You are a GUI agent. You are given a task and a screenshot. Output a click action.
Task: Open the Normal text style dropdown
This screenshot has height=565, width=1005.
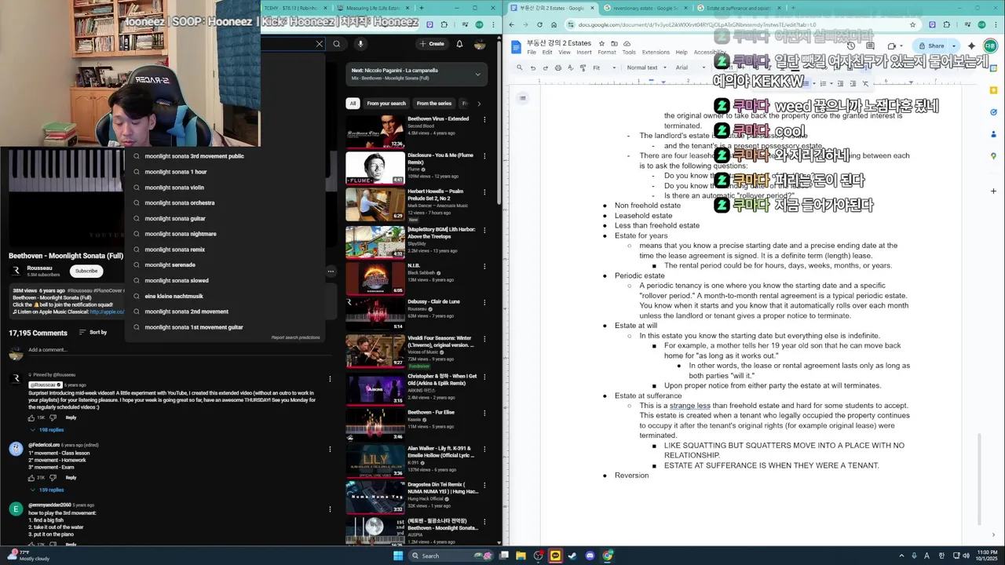[x=646, y=67]
